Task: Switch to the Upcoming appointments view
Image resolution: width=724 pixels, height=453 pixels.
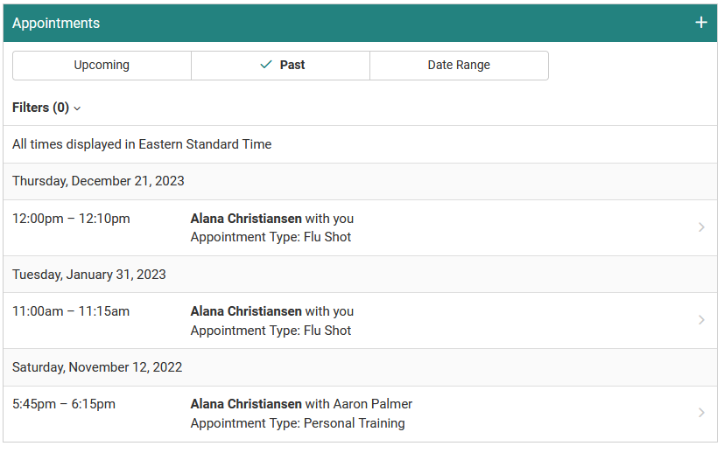Action: (x=102, y=65)
